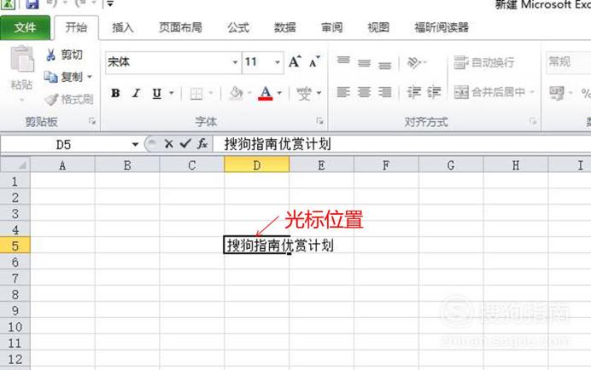Select column D header
This screenshot has height=370, width=591.
(x=257, y=165)
